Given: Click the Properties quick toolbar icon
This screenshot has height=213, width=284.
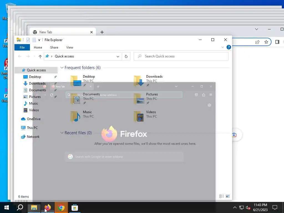Looking at the screenshot, I should (x=28, y=40).
